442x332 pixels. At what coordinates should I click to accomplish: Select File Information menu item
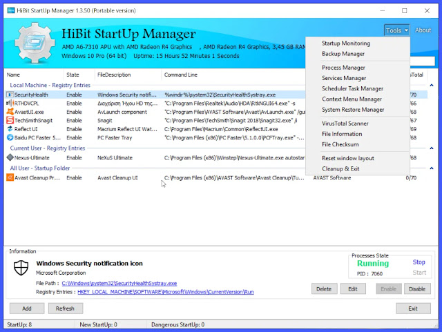pyautogui.click(x=342, y=134)
